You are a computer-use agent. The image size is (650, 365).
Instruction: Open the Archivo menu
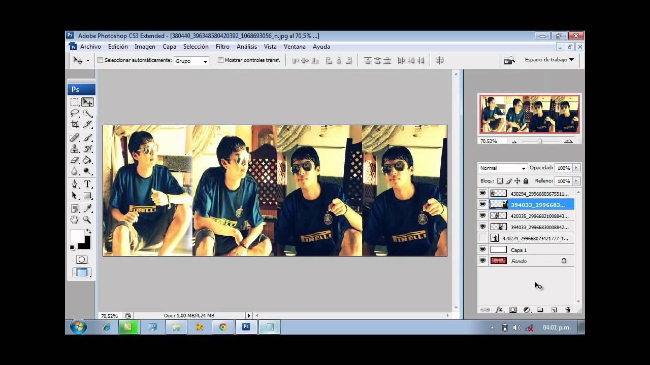(90, 47)
